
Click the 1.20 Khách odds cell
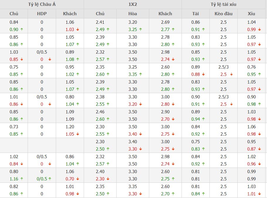(70, 127)
